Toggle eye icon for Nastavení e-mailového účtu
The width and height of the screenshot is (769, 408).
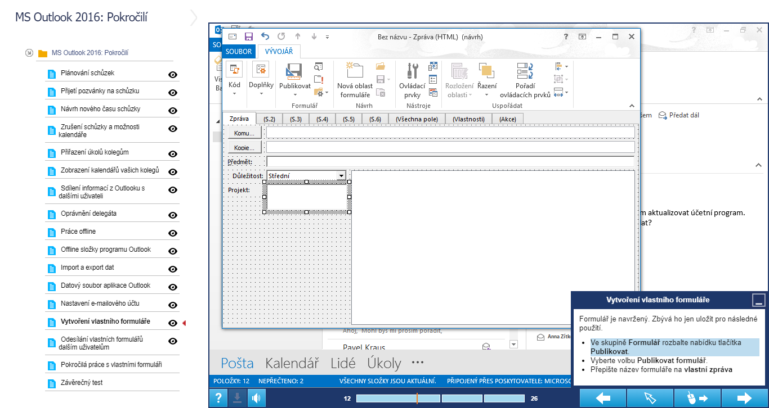pos(173,305)
